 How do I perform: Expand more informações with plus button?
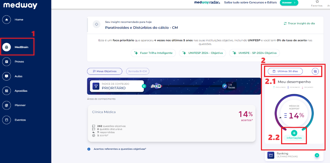[x=294, y=133]
